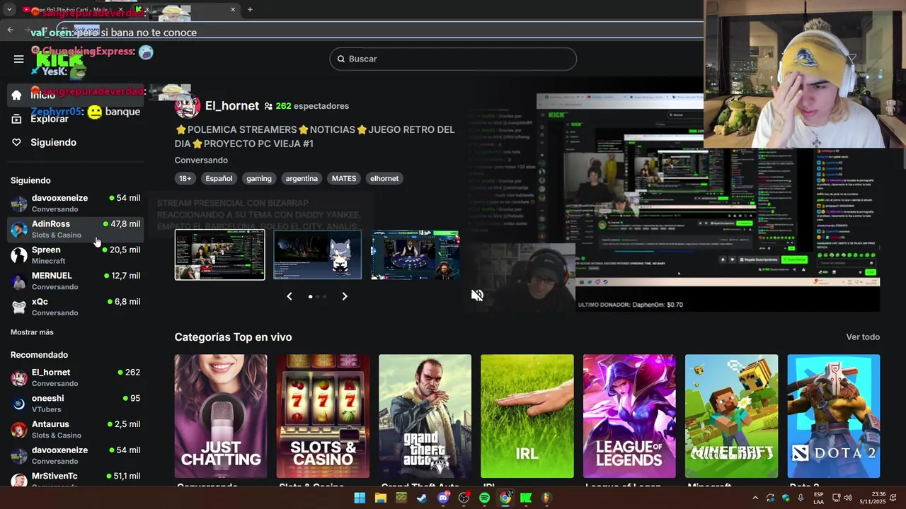Viewport: 906px width, 509px height.
Task: Switch to the Playboi Carti YouTube tab
Action: tap(74, 10)
